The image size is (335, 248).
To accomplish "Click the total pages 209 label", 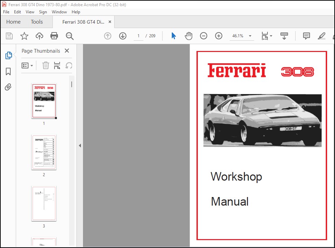I will 152,36.
